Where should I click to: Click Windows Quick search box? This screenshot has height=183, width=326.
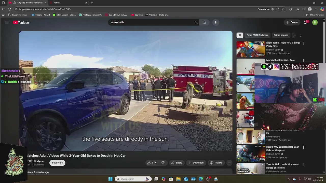[x=133, y=179]
